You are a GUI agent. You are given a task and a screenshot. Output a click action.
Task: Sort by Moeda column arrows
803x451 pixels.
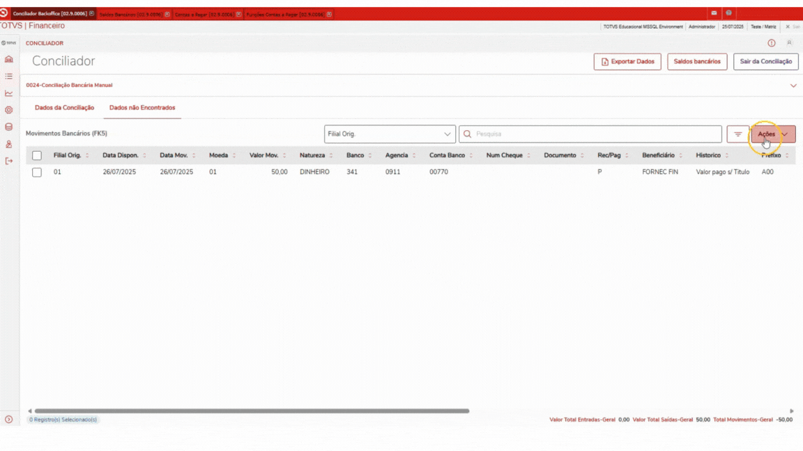(234, 155)
